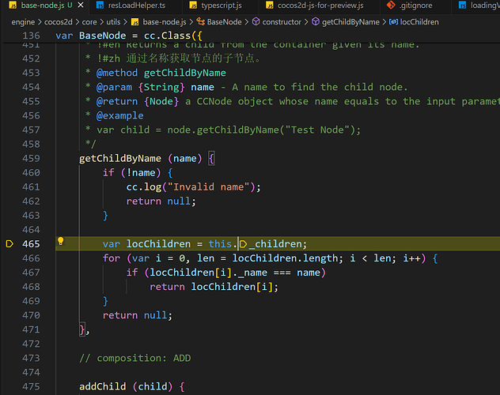The height and width of the screenshot is (395, 500).
Task: Open the constructor breadcrumb symbol list
Action: pyautogui.click(x=282, y=22)
